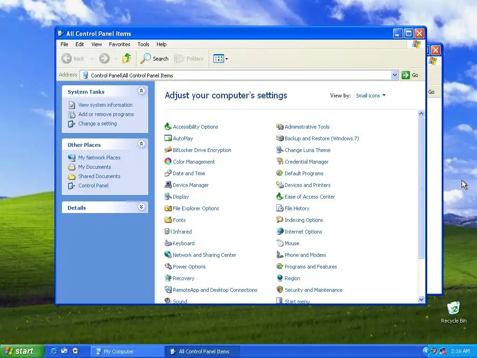Open the Fonts folder icon
Viewport: 477px width, 358px height.
[168, 220]
